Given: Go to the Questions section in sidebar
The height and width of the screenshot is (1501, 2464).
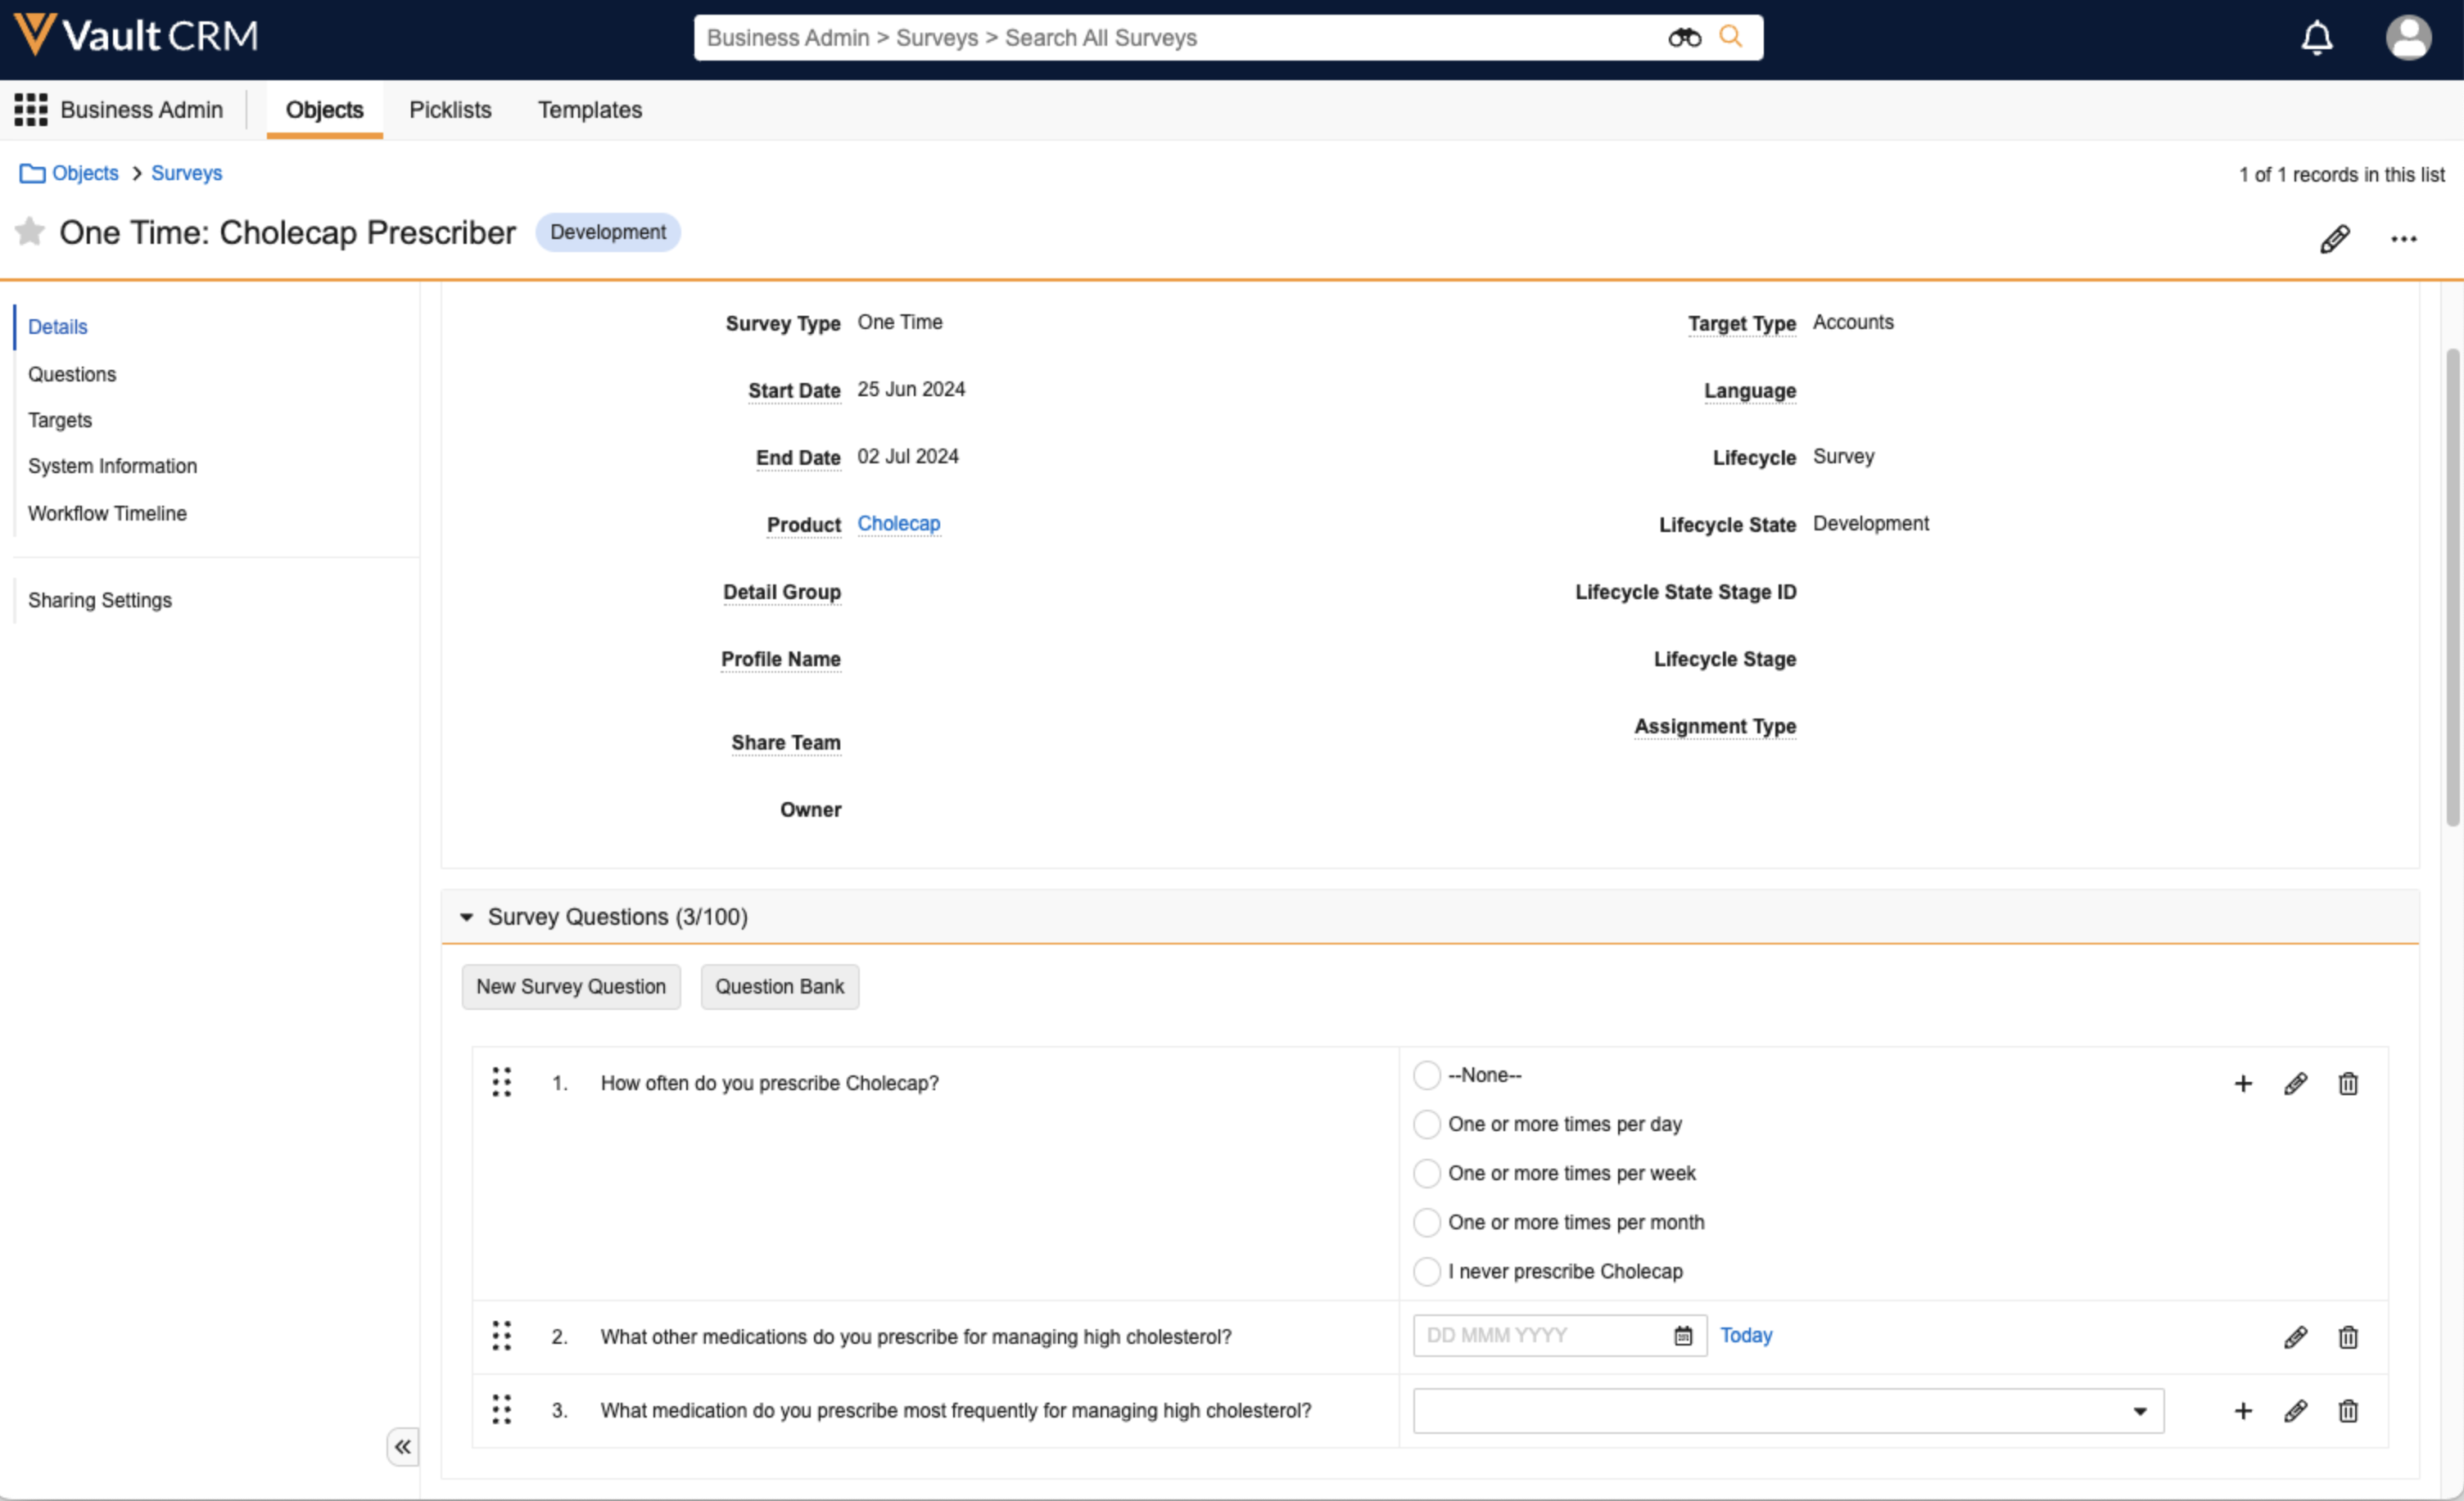Looking at the screenshot, I should point(72,374).
